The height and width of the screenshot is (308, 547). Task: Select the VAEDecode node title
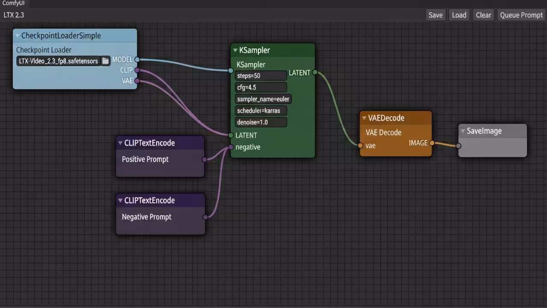pos(386,118)
